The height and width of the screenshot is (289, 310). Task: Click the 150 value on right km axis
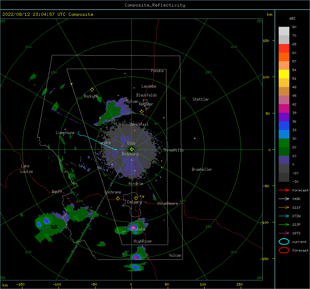pyautogui.click(x=266, y=41)
